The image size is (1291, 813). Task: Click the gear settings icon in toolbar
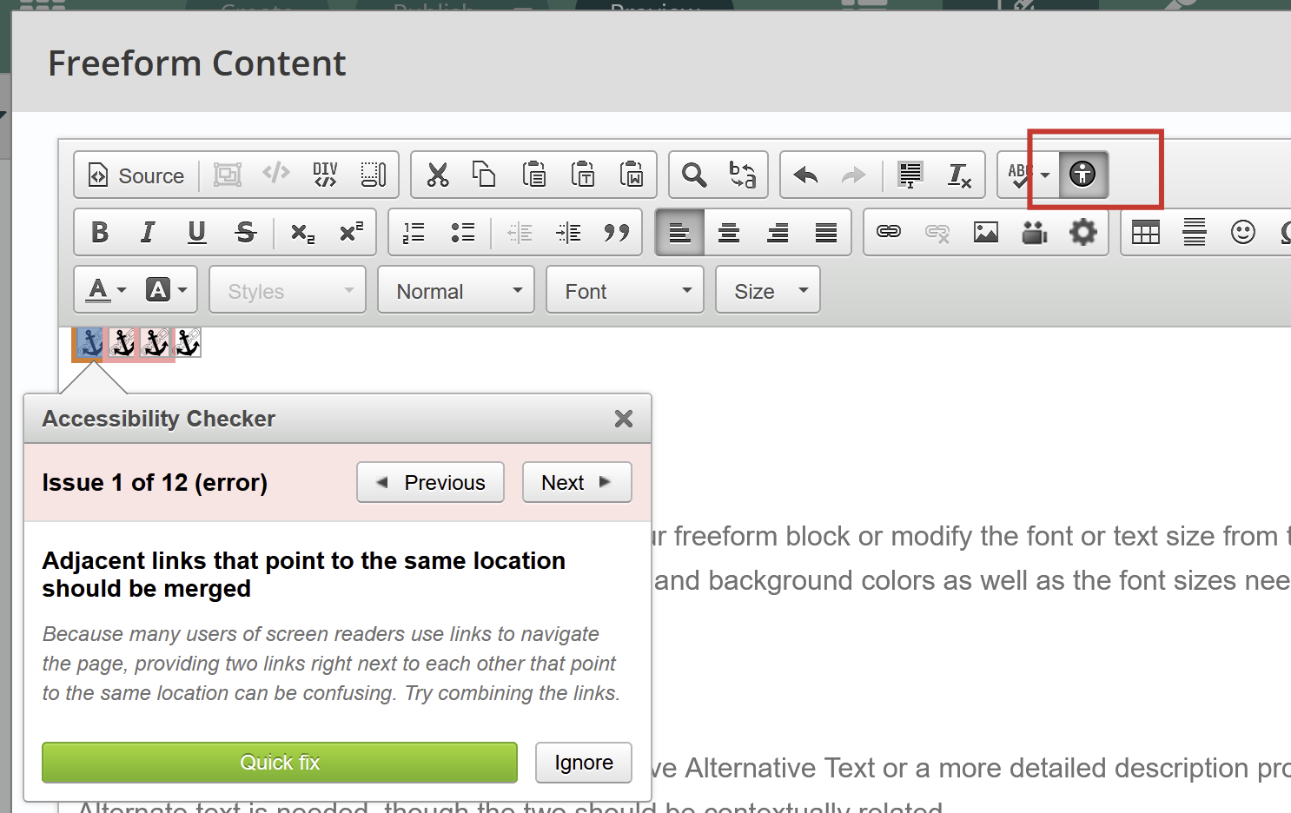pos(1082,232)
